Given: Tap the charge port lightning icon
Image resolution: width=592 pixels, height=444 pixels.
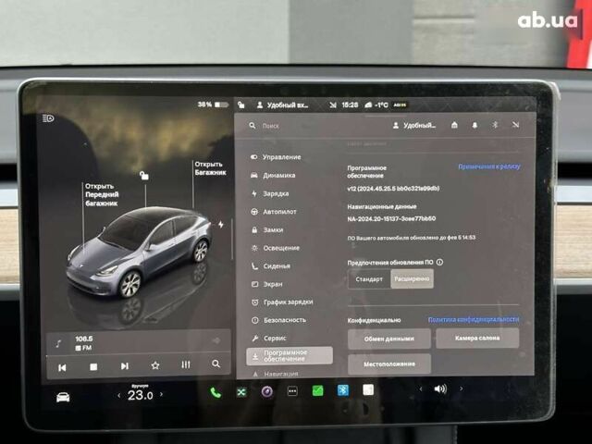Looking at the screenshot, I should click(221, 224).
